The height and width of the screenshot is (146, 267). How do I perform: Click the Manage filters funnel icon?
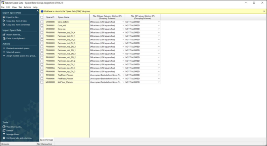pyautogui.click(x=4, y=134)
